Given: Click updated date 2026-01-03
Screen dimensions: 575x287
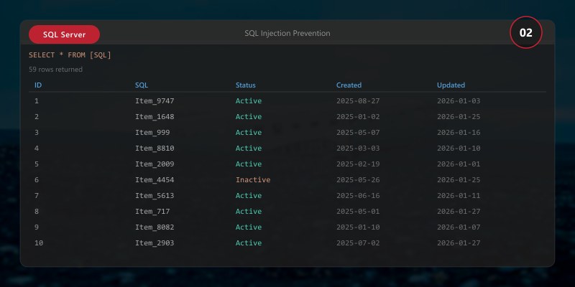Looking at the screenshot, I should 459,100.
